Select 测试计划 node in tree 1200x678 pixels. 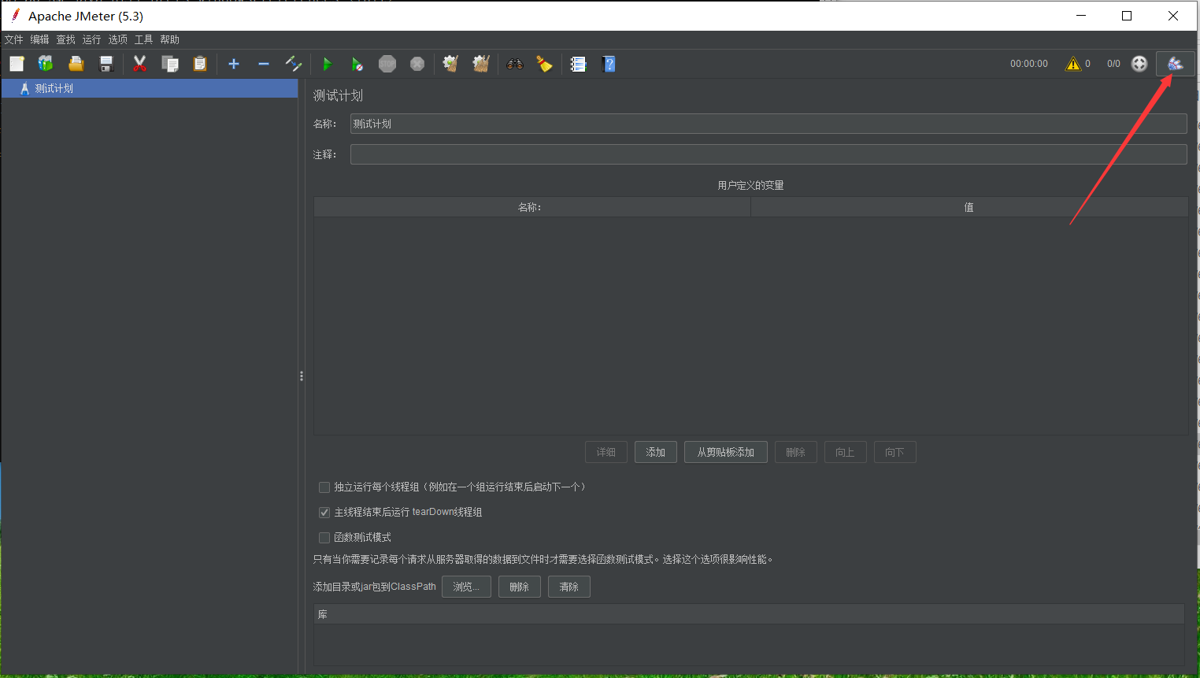pos(54,88)
